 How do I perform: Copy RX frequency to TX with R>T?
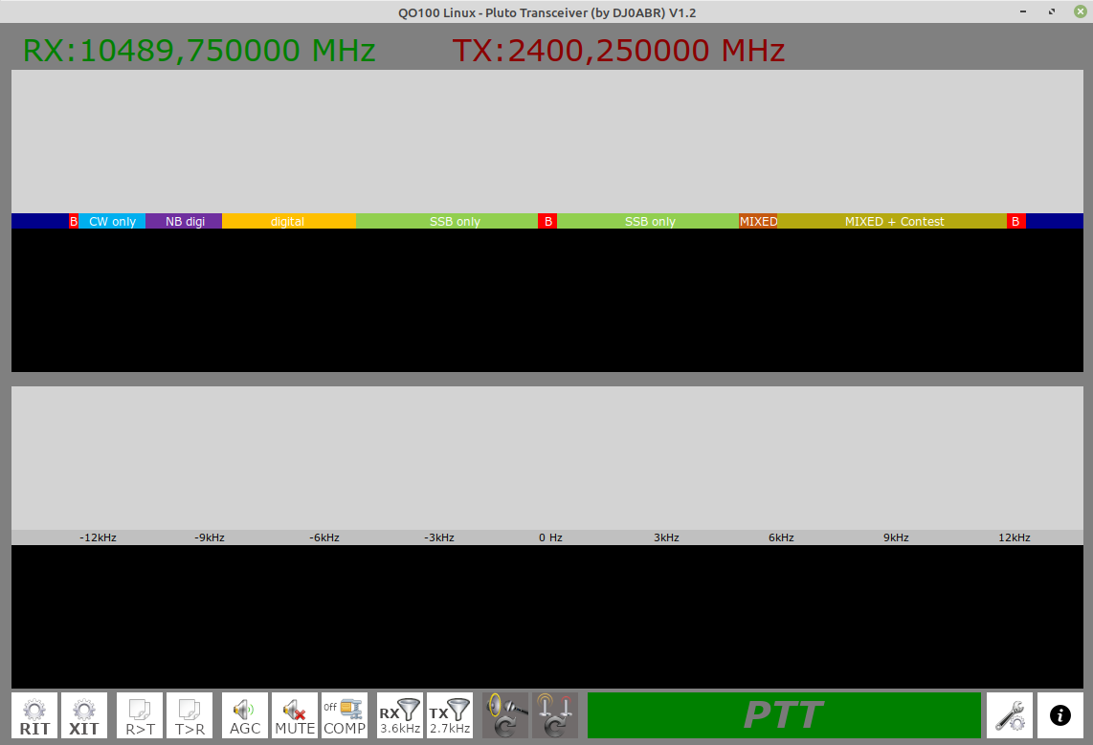(x=140, y=715)
